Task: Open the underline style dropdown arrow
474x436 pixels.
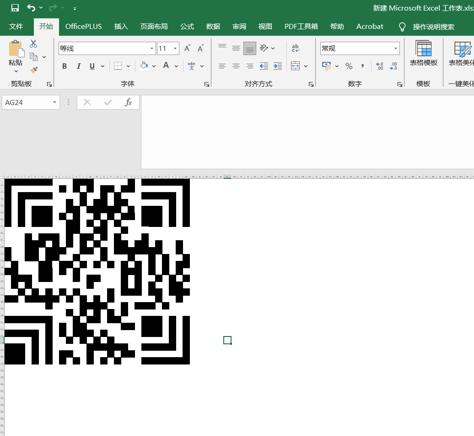Action: (103, 66)
